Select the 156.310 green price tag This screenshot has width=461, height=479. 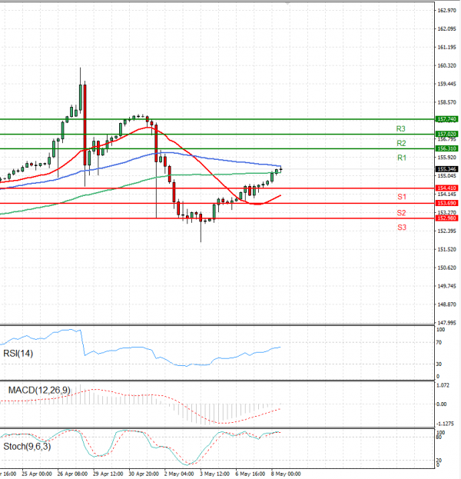[446, 148]
